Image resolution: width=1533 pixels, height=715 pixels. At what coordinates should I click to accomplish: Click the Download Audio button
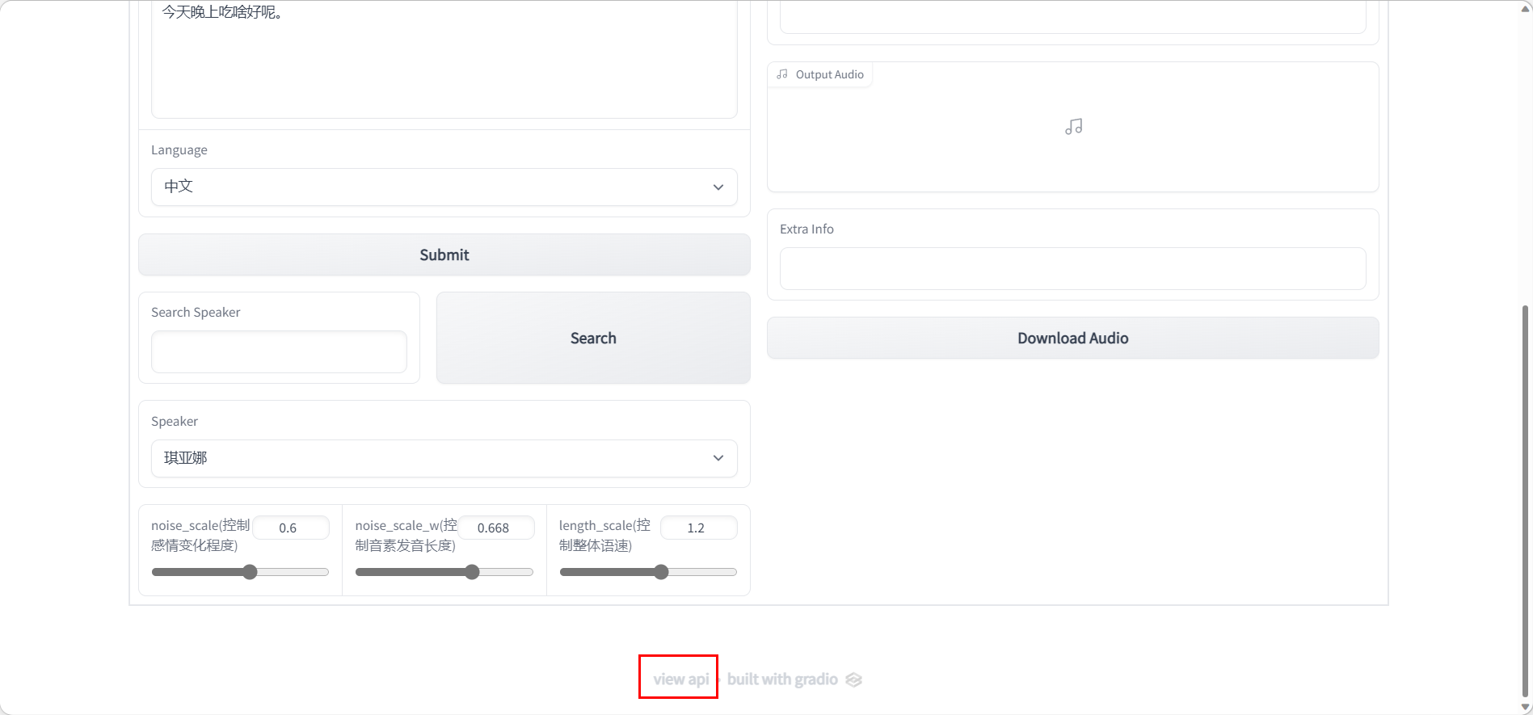[1072, 338]
